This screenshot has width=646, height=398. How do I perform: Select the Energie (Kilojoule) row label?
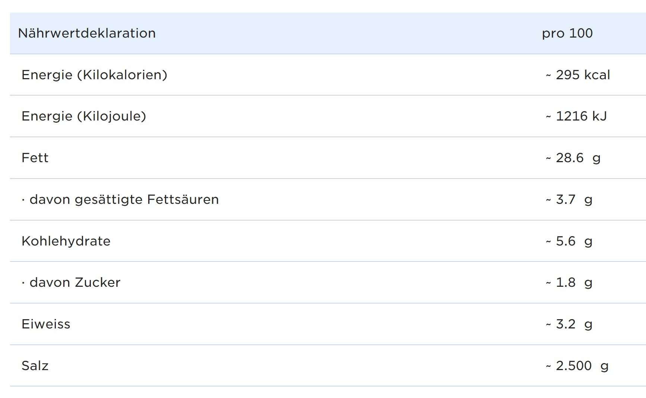84,116
